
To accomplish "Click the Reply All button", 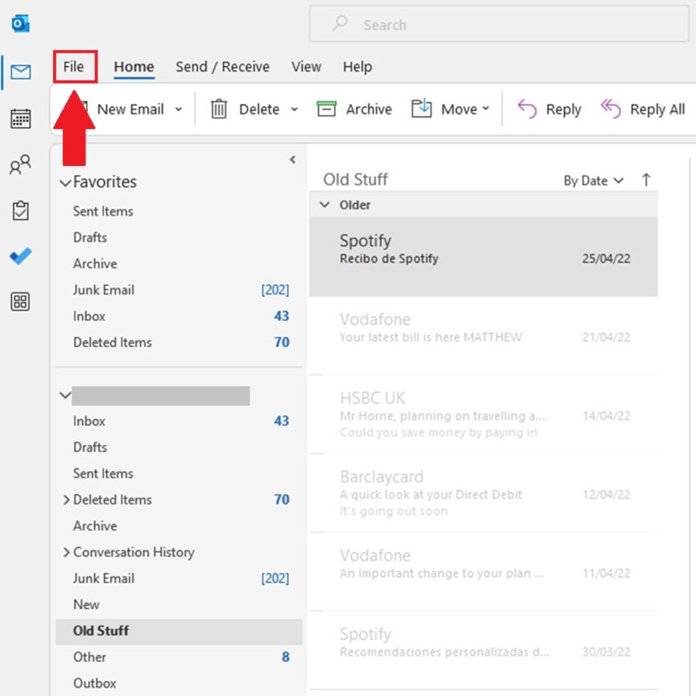I will click(x=642, y=109).
